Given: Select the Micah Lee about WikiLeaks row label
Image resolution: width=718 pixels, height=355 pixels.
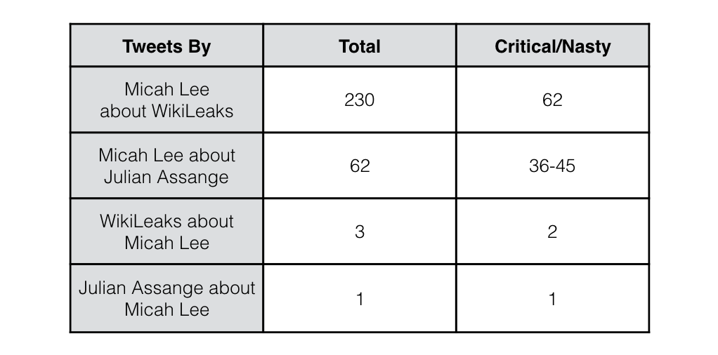Looking at the screenshot, I should tap(167, 100).
